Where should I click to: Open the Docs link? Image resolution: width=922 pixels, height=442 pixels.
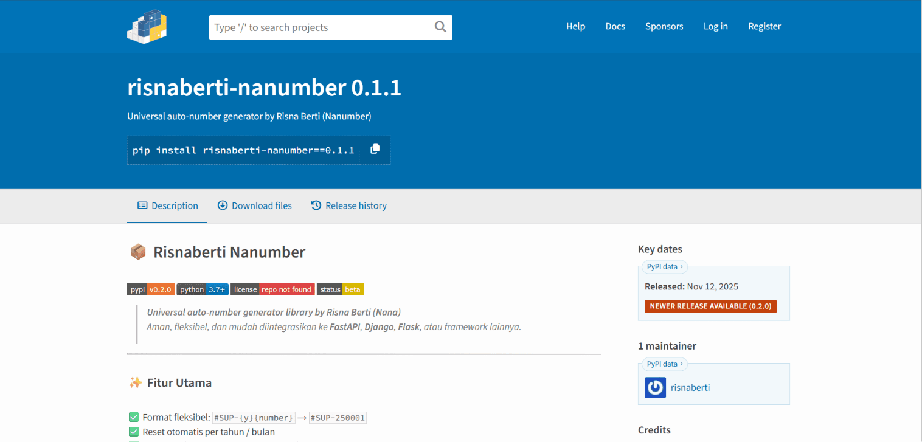tap(615, 26)
